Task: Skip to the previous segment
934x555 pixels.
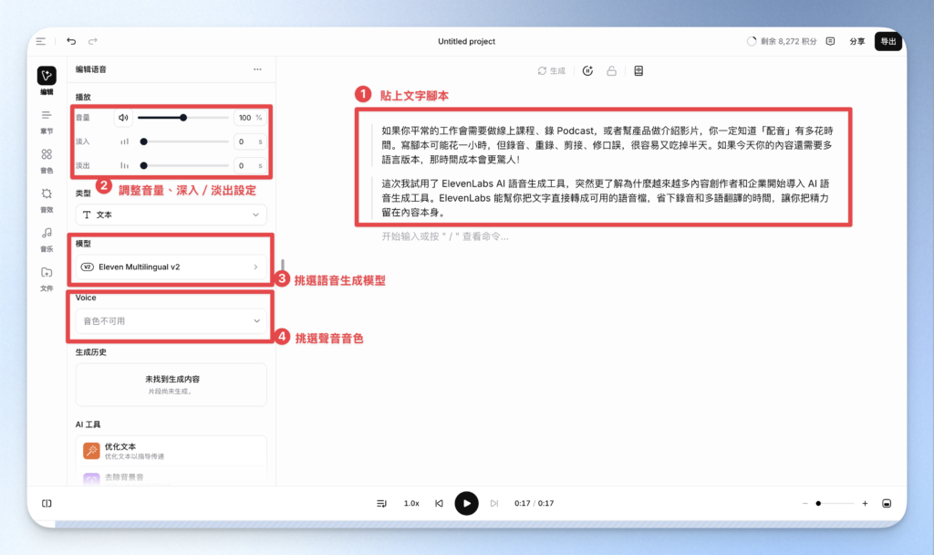Action: click(439, 503)
